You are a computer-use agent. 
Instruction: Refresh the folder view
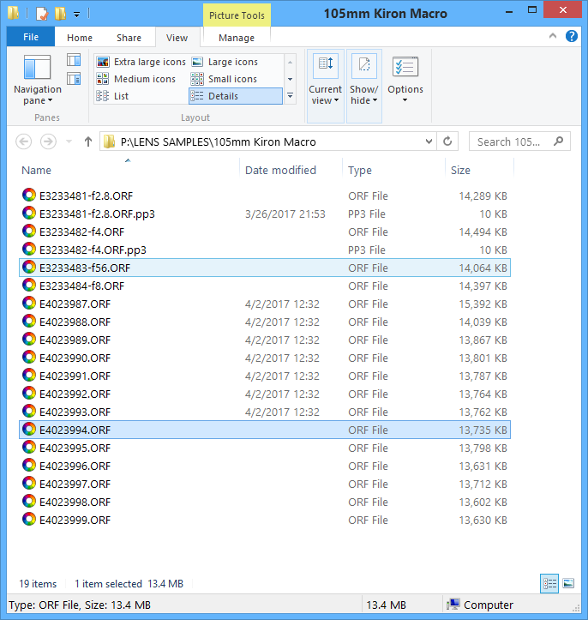point(447,141)
